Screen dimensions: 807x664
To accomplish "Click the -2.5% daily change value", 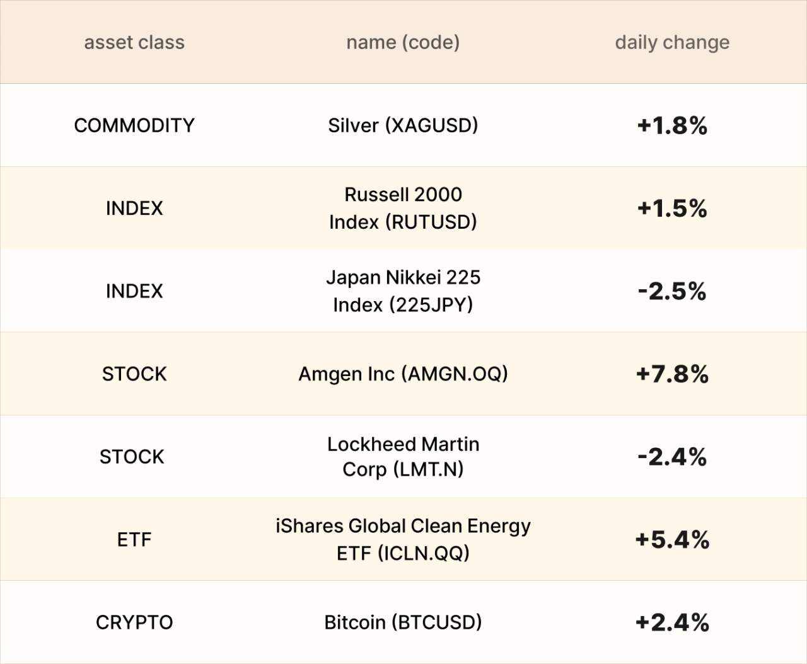I will [x=672, y=291].
